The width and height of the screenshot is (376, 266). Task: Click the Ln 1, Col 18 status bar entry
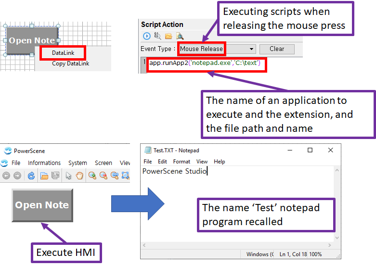(x=293, y=254)
